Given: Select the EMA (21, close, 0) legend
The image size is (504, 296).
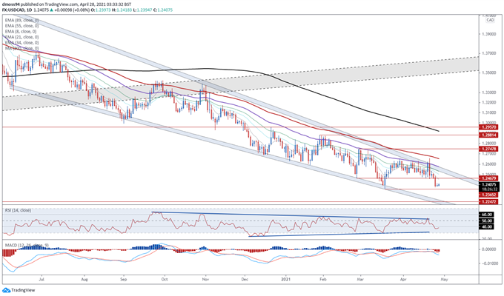Looking at the screenshot, I should (21, 37).
